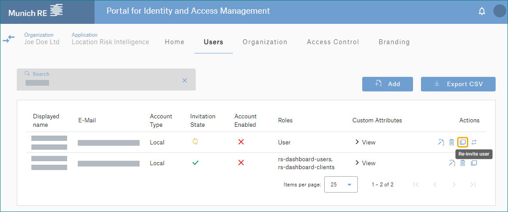Delete the rs-dashboard-users row user
Image resolution: width=508 pixels, height=212 pixels.
(463, 163)
